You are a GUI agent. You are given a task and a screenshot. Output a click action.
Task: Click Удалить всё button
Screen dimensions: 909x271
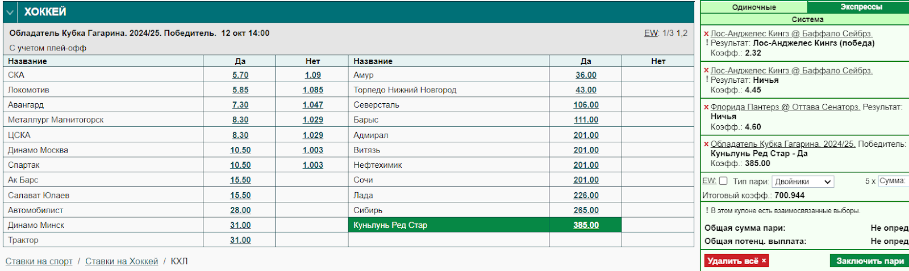coord(736,261)
